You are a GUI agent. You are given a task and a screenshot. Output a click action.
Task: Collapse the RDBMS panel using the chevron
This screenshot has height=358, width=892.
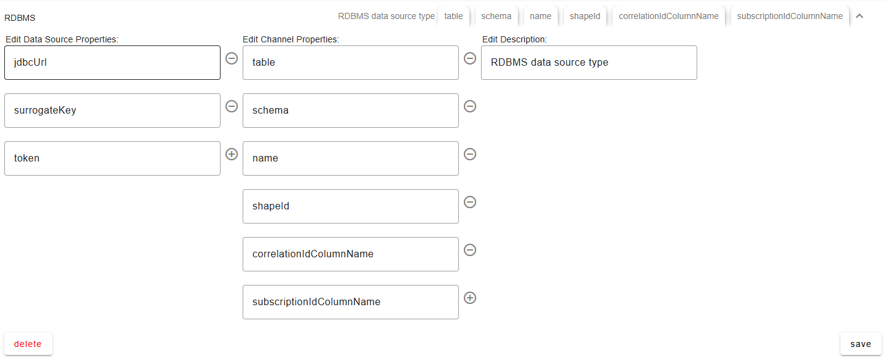coord(859,17)
